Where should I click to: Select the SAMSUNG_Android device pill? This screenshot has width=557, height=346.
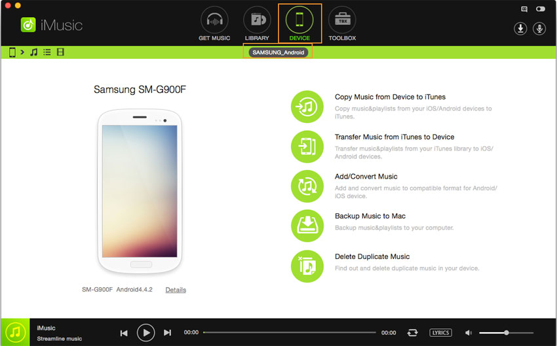coord(278,52)
